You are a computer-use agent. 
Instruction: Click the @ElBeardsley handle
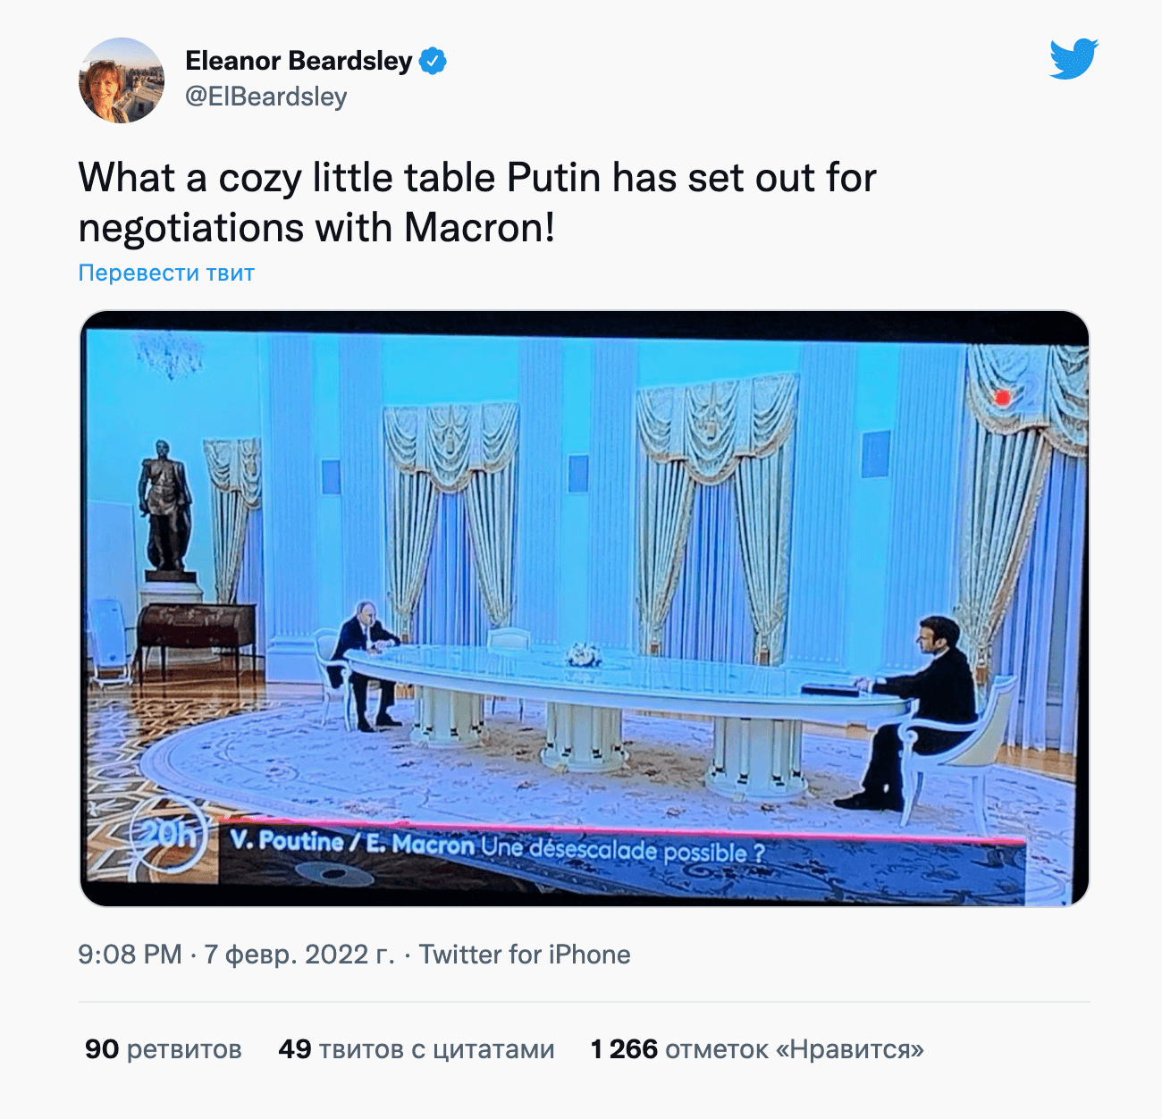pos(266,97)
